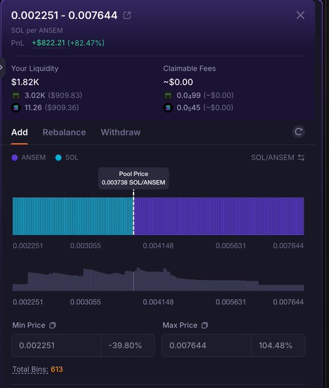The image size is (329, 388).
Task: Edit the Max Price field 0.007644
Action: click(x=206, y=346)
